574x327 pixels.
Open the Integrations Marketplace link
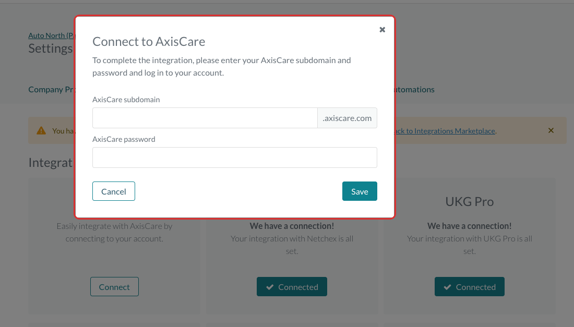(445, 131)
